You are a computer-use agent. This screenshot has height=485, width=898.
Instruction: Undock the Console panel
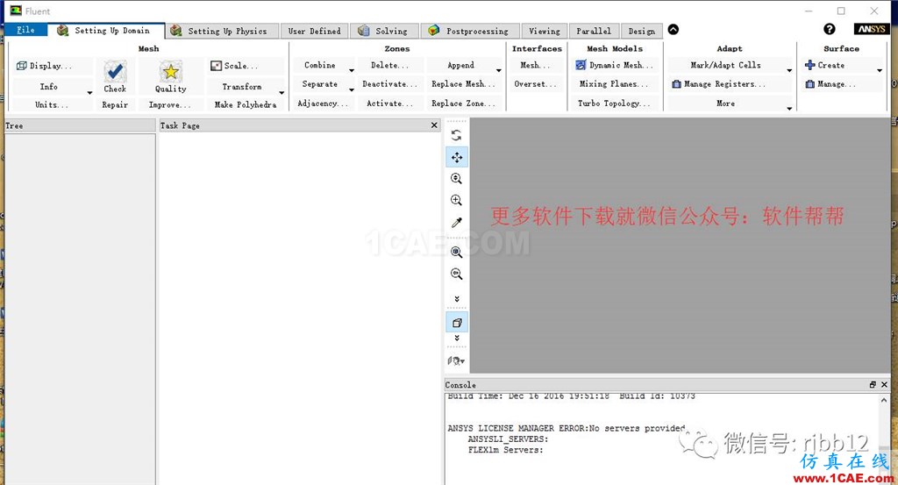coord(873,385)
